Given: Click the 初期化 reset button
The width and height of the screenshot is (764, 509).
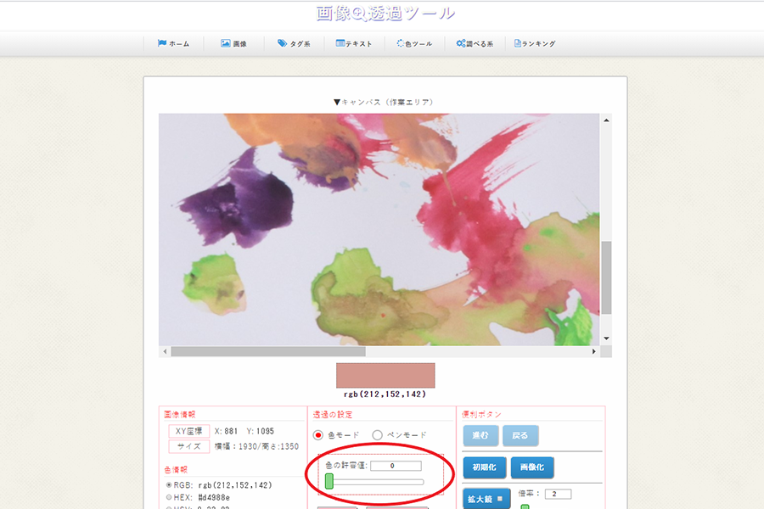Looking at the screenshot, I should (x=485, y=467).
